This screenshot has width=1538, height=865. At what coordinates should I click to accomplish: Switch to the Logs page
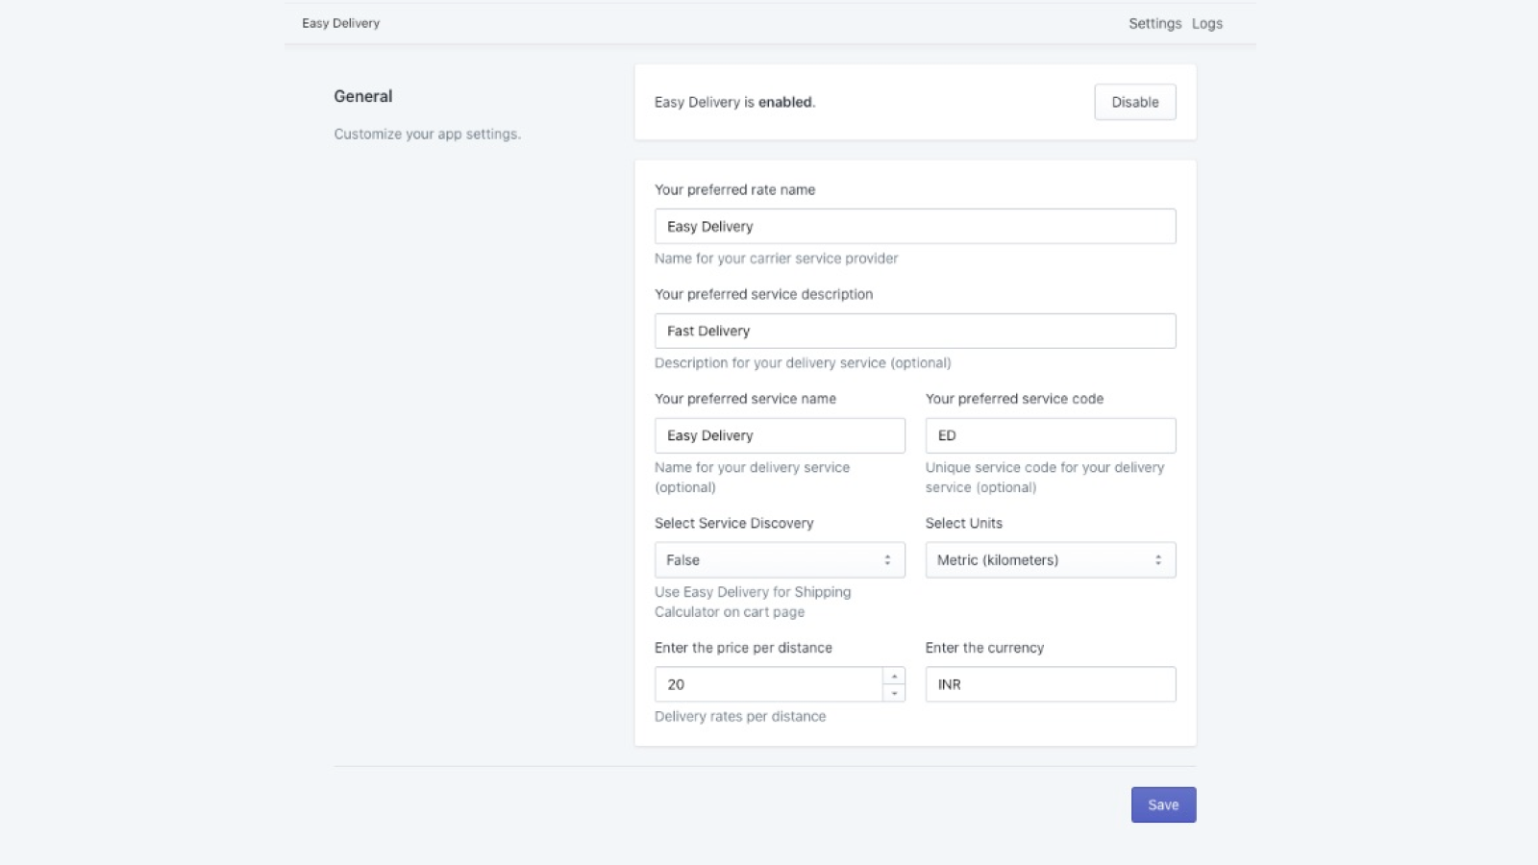point(1206,23)
